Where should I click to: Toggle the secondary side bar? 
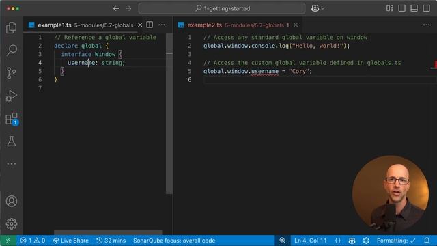(x=426, y=8)
